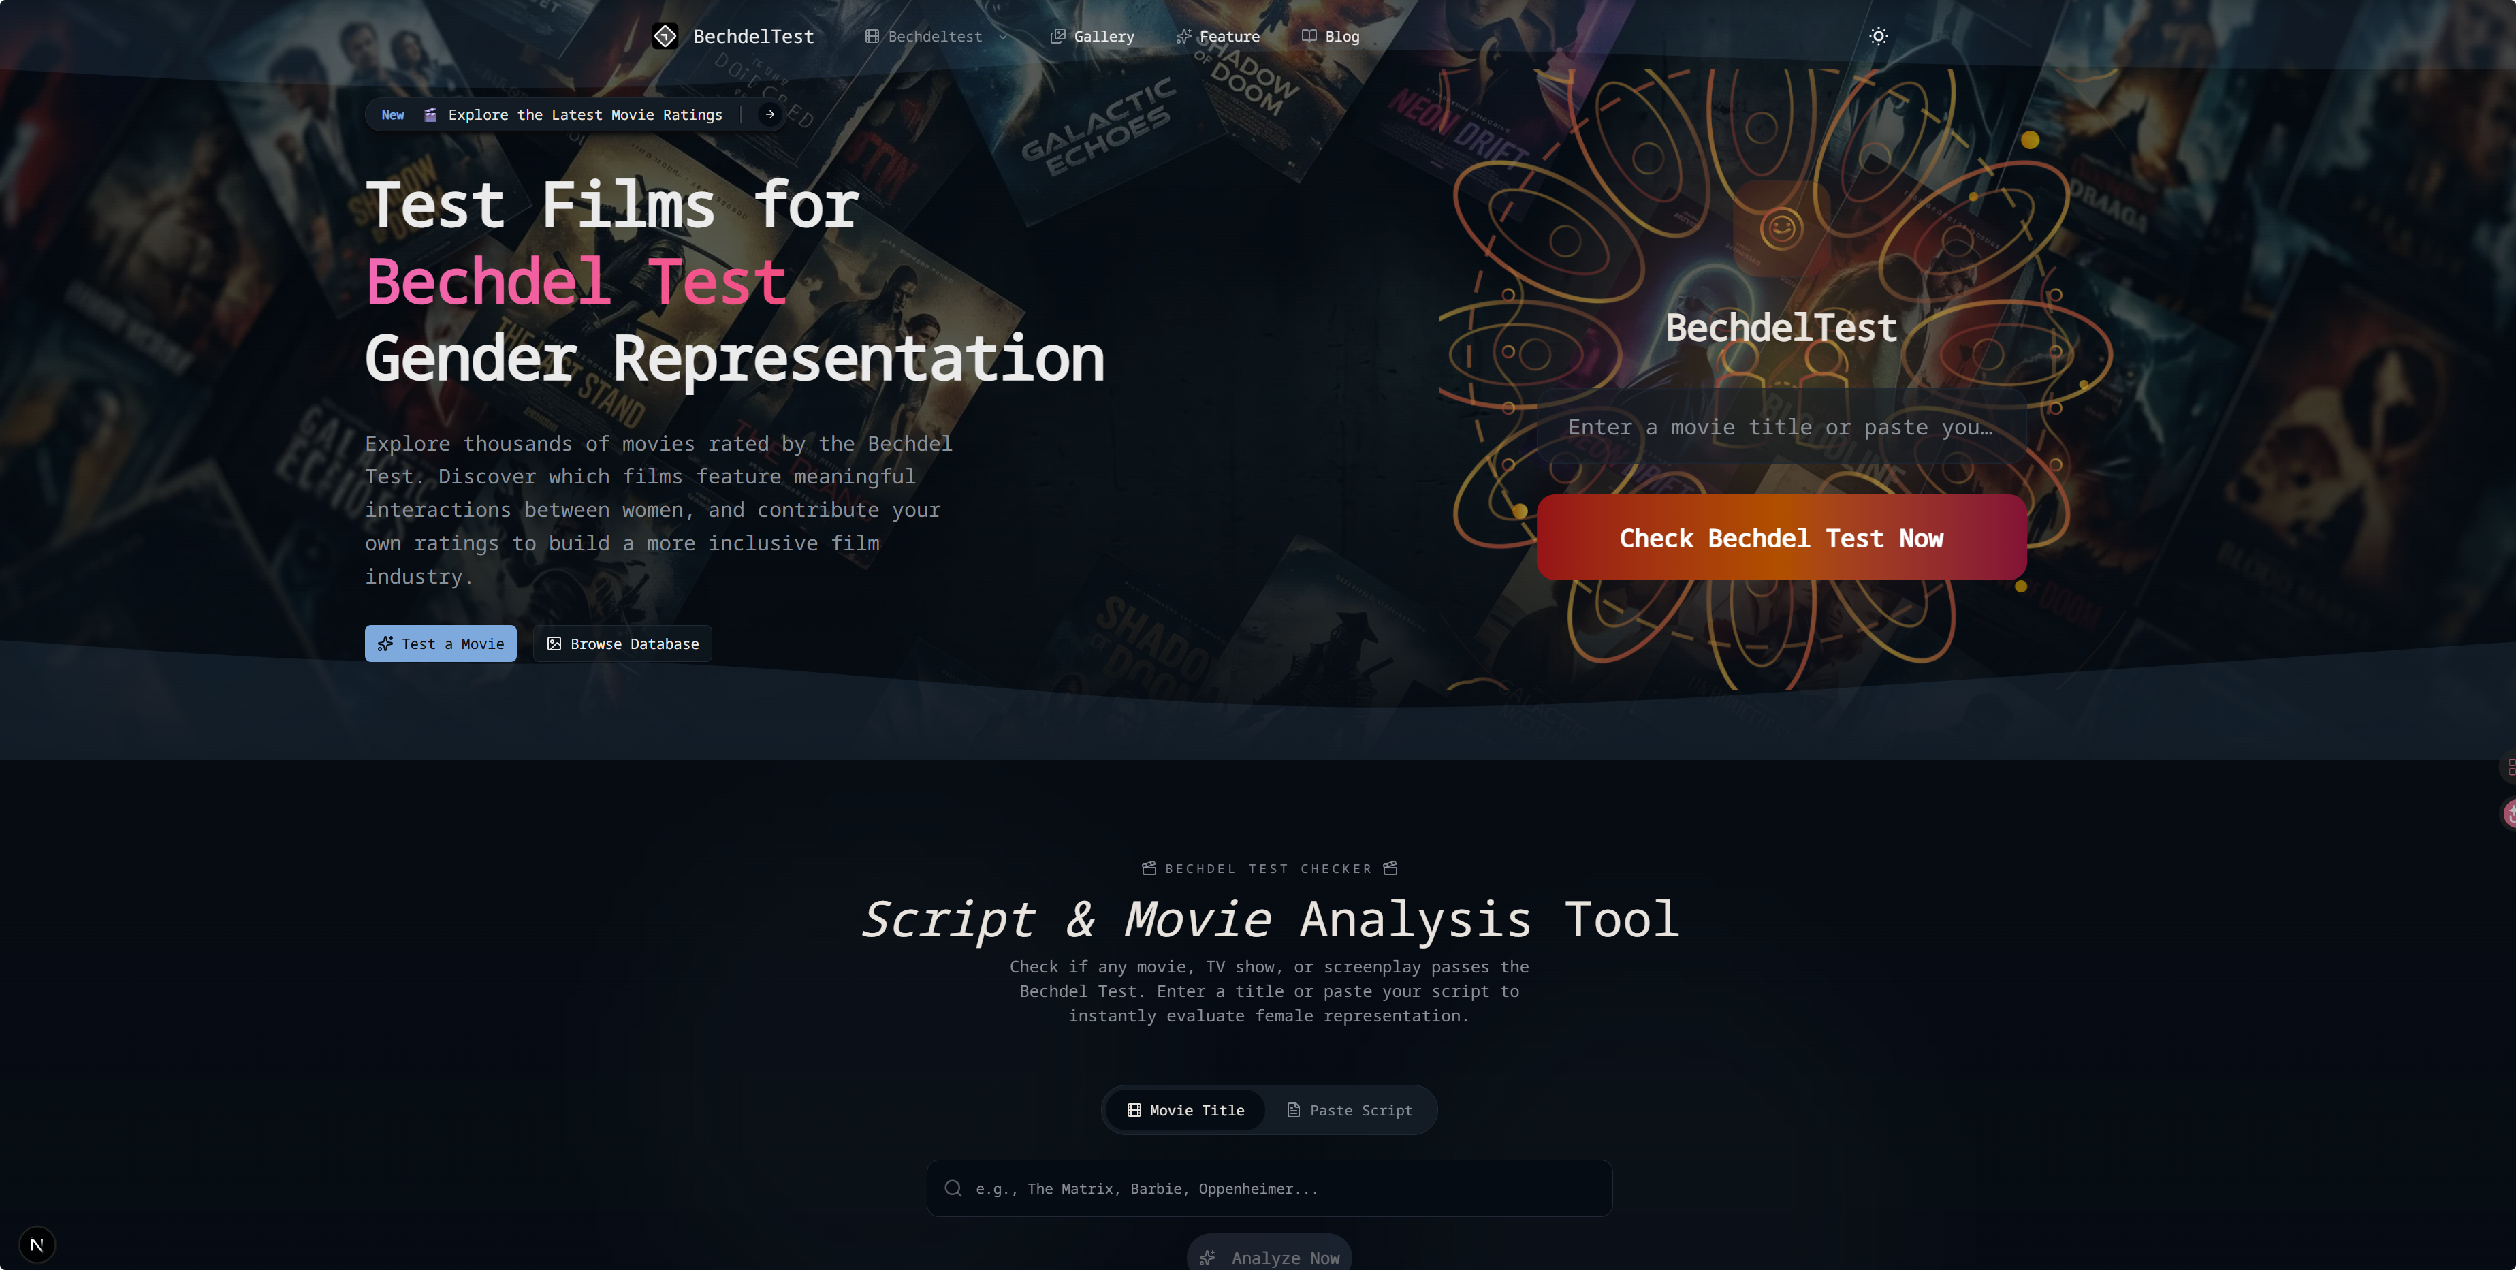This screenshot has width=2516, height=1270.
Task: Click the Browse Database button
Action: click(623, 643)
